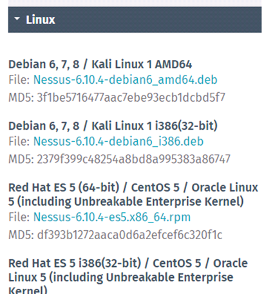Click the MD5: label under the amd64 deb
275x294 pixels.
21,97
